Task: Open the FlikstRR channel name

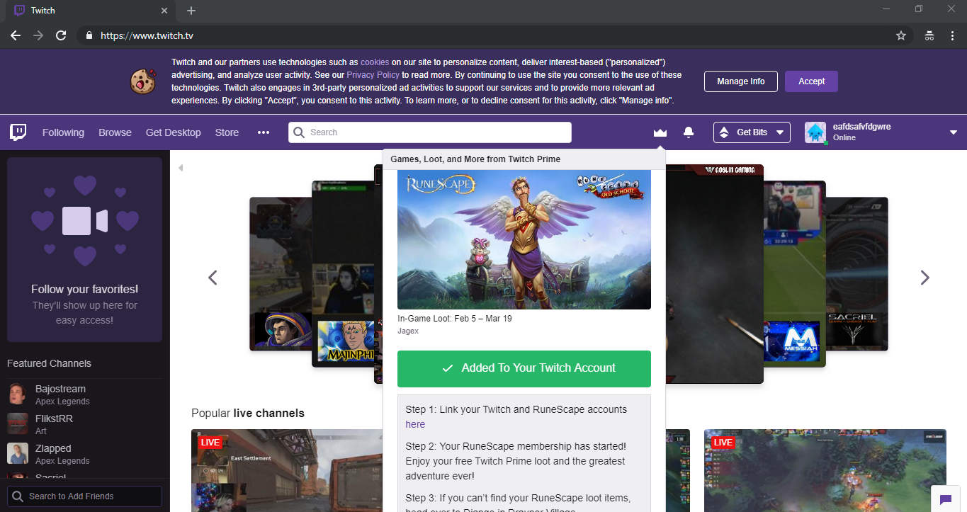Action: [54, 419]
